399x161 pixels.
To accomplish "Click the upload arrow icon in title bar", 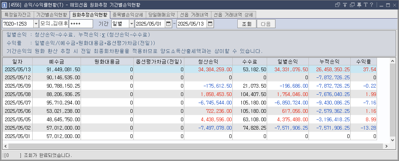I will coord(345,5).
